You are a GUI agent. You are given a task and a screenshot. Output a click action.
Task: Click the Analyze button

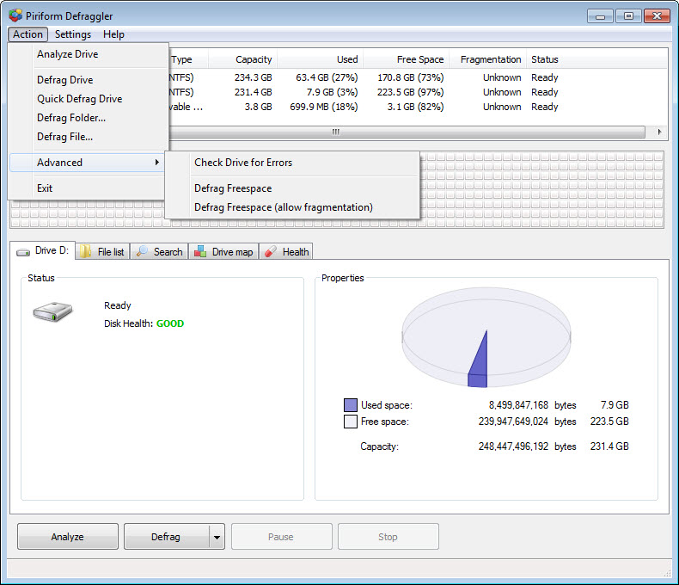click(68, 537)
